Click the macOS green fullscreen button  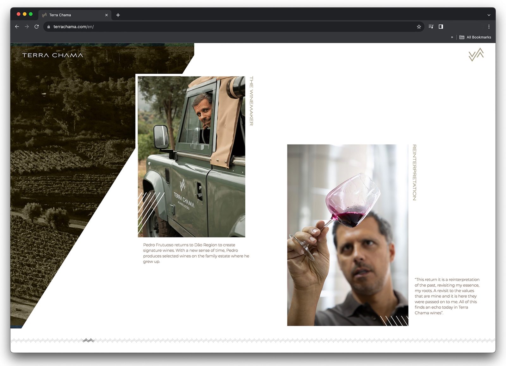click(x=31, y=14)
